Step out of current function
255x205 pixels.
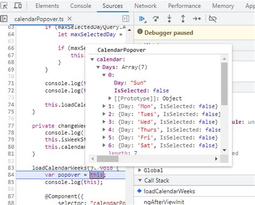[x=183, y=19]
